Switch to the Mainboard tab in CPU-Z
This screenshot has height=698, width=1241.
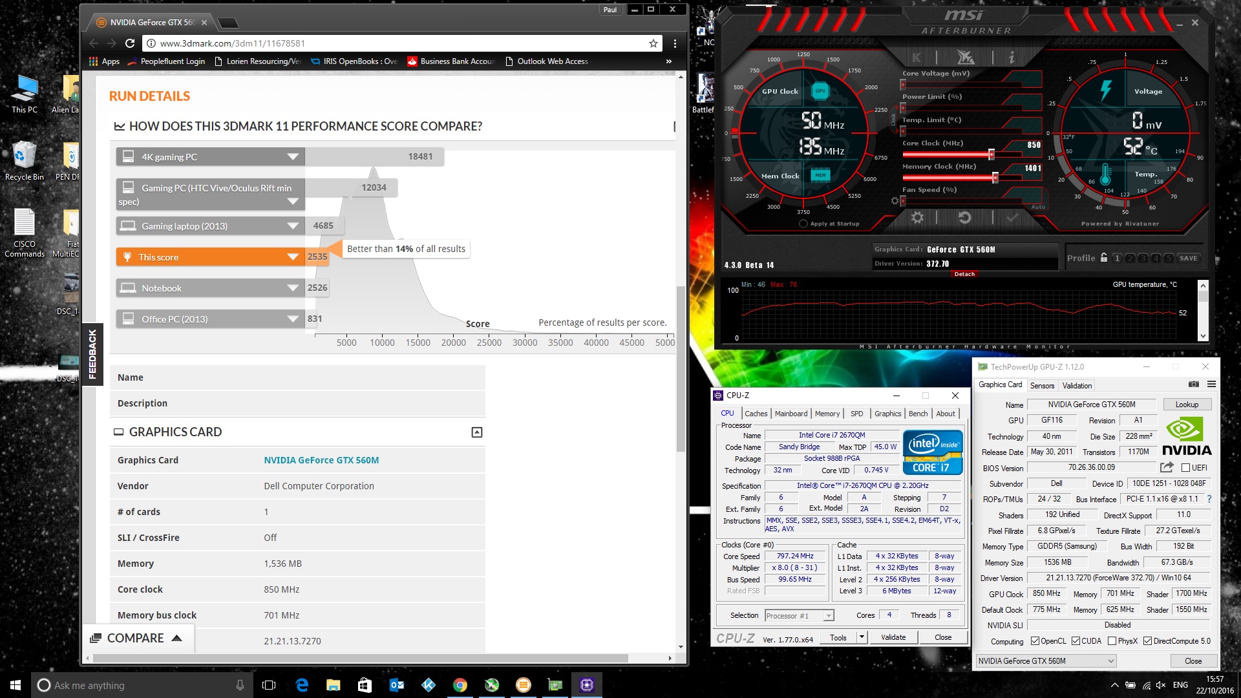(791, 414)
